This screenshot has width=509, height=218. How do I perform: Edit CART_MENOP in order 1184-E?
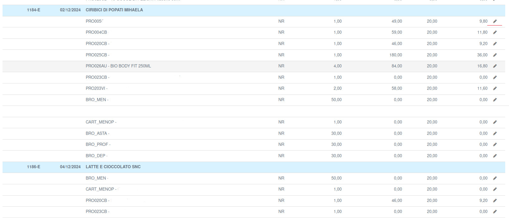pyautogui.click(x=495, y=122)
